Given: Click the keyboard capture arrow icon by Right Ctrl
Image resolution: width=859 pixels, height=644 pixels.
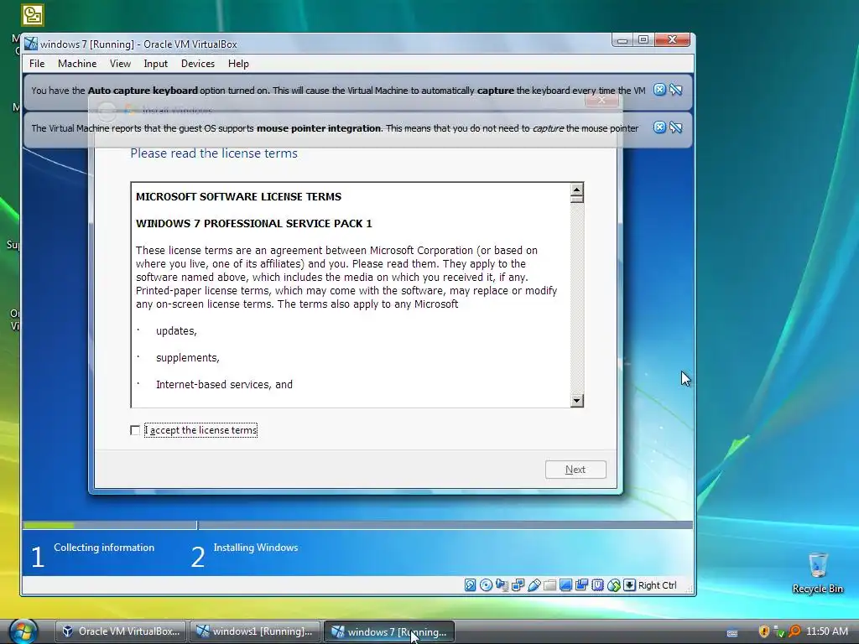Looking at the screenshot, I should [x=629, y=585].
